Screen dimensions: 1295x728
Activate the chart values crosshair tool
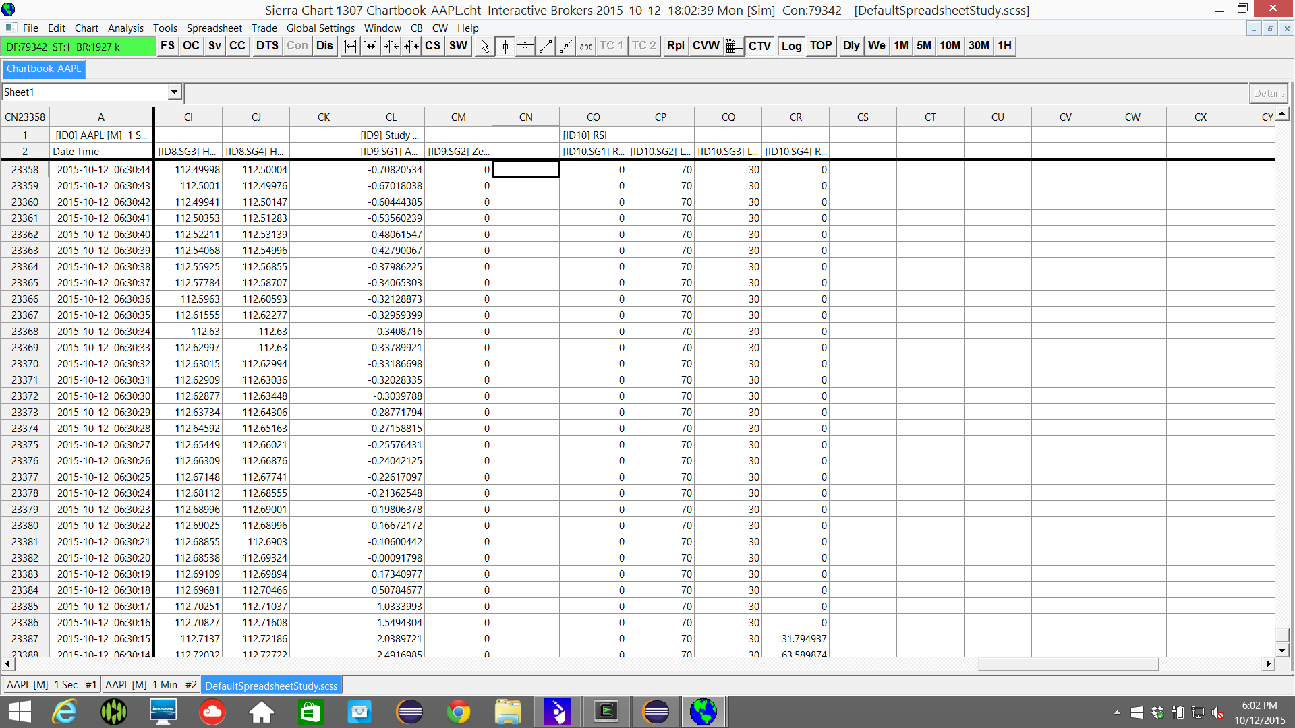click(505, 46)
